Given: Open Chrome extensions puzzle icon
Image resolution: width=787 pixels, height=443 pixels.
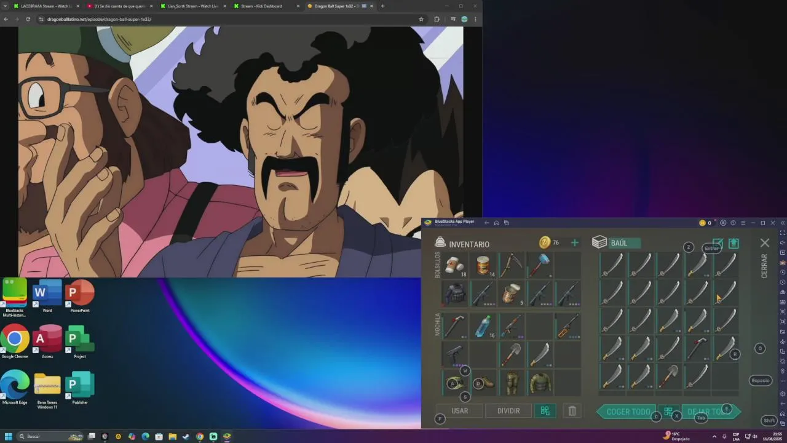Looking at the screenshot, I should 437,19.
